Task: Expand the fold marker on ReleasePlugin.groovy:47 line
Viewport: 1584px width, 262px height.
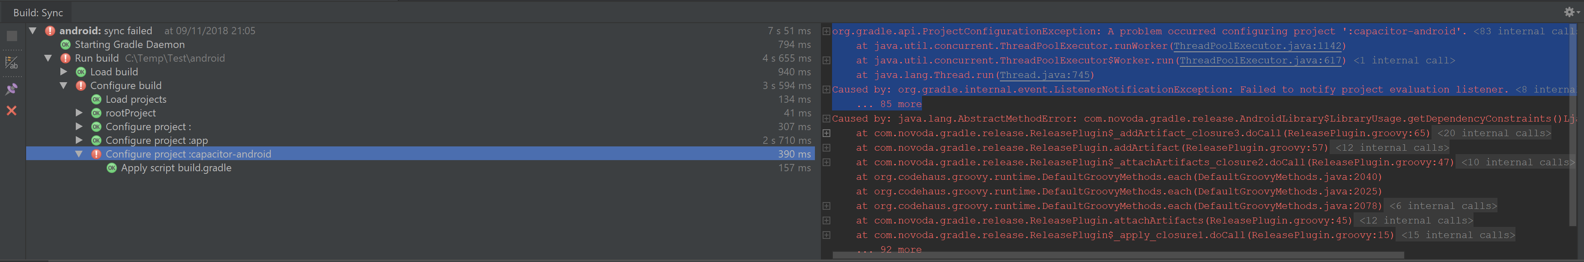Action: [x=826, y=162]
